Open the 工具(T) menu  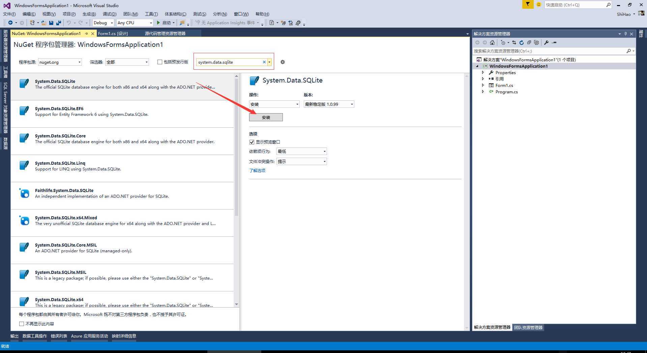tap(151, 14)
